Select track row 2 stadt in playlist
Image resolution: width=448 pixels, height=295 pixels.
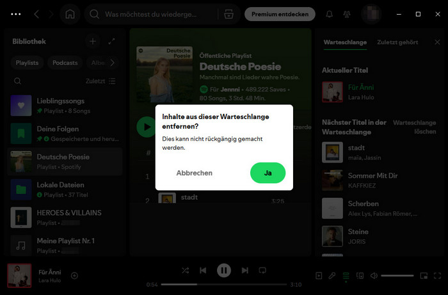point(220,198)
